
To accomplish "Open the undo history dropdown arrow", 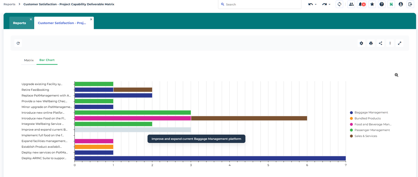I will tap(316, 5).
